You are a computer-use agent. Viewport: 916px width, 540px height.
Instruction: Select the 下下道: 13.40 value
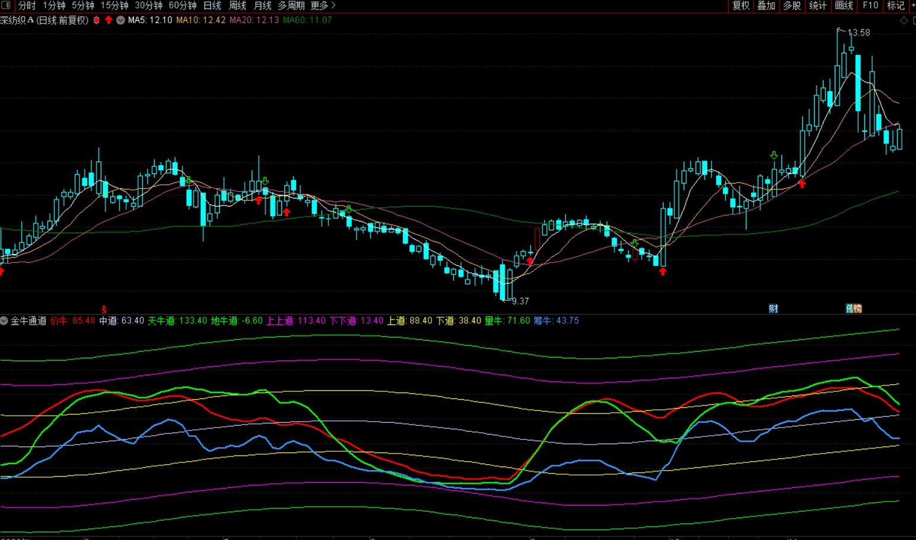[x=356, y=321]
